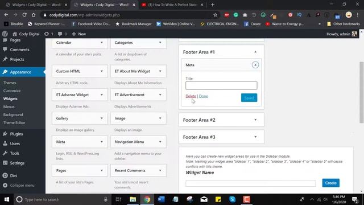Open the updates indicator in admin bar
The height and width of the screenshot is (205, 364).
pyautogui.click(x=48, y=34)
